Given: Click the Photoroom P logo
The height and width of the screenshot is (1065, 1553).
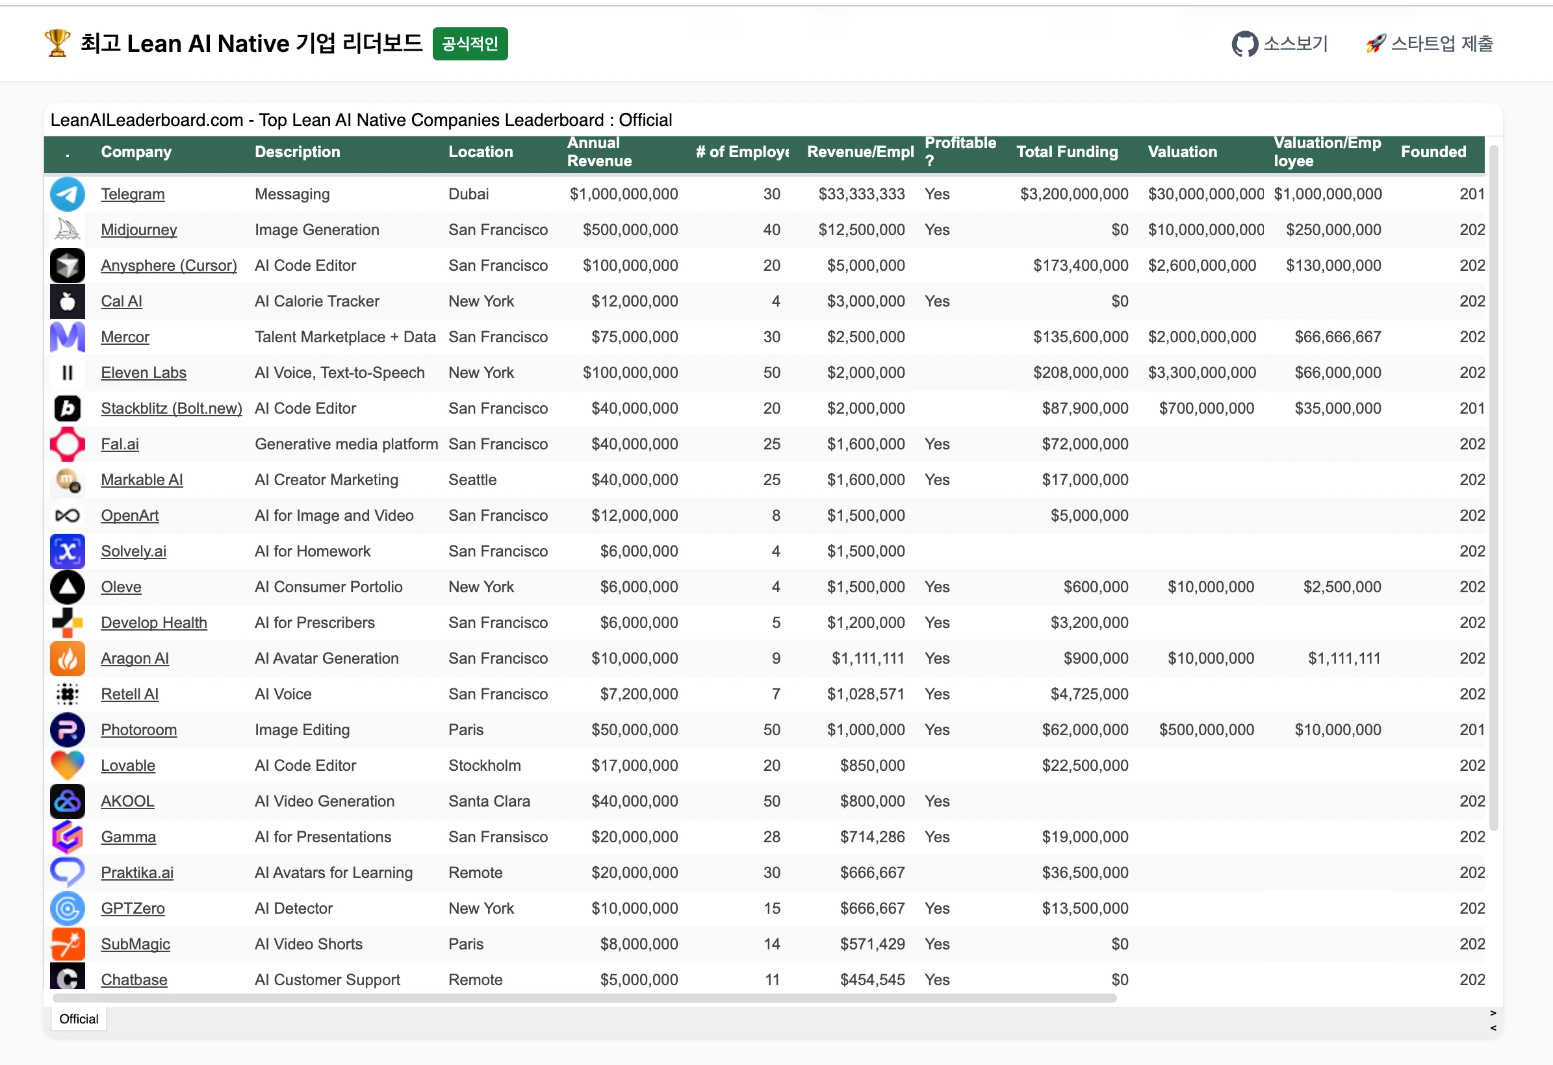Looking at the screenshot, I should [68, 730].
